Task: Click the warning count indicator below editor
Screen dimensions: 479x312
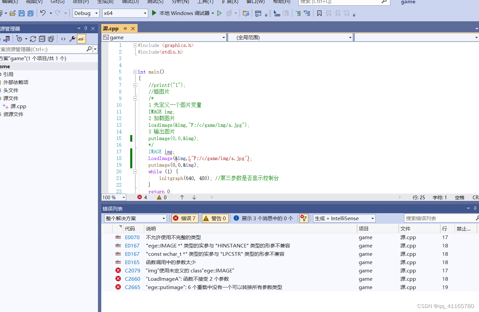Action: [162, 197]
